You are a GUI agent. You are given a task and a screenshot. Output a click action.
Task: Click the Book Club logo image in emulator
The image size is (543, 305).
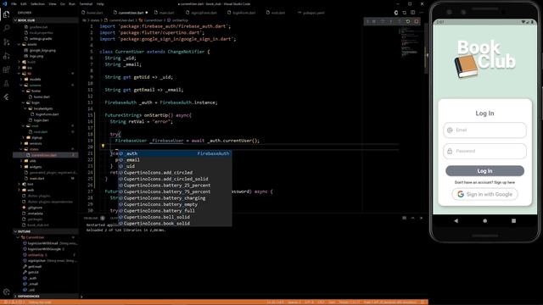(484, 58)
